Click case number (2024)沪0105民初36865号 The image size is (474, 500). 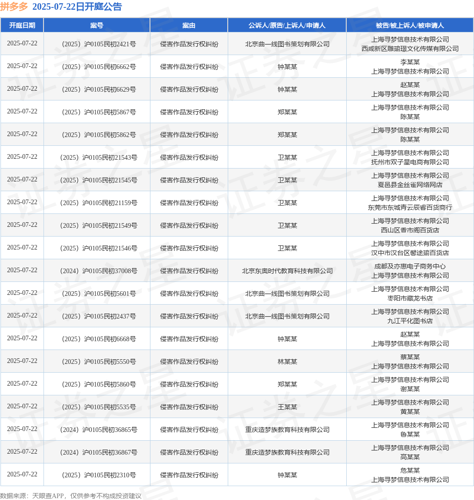(99, 429)
